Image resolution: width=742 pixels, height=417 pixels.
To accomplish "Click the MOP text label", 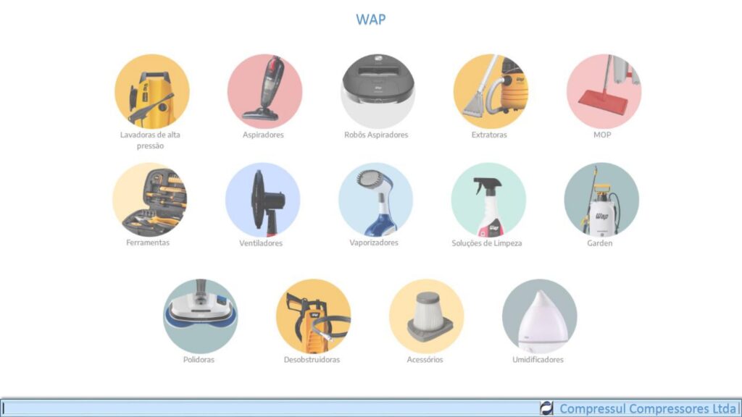I will click(602, 135).
